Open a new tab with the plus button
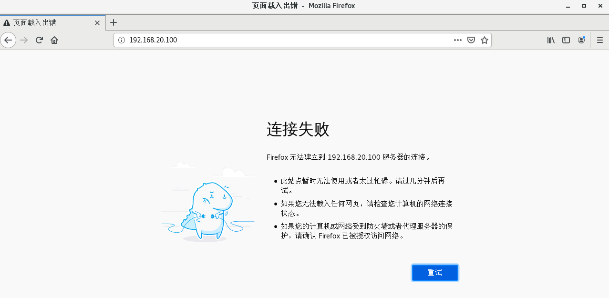 (114, 22)
